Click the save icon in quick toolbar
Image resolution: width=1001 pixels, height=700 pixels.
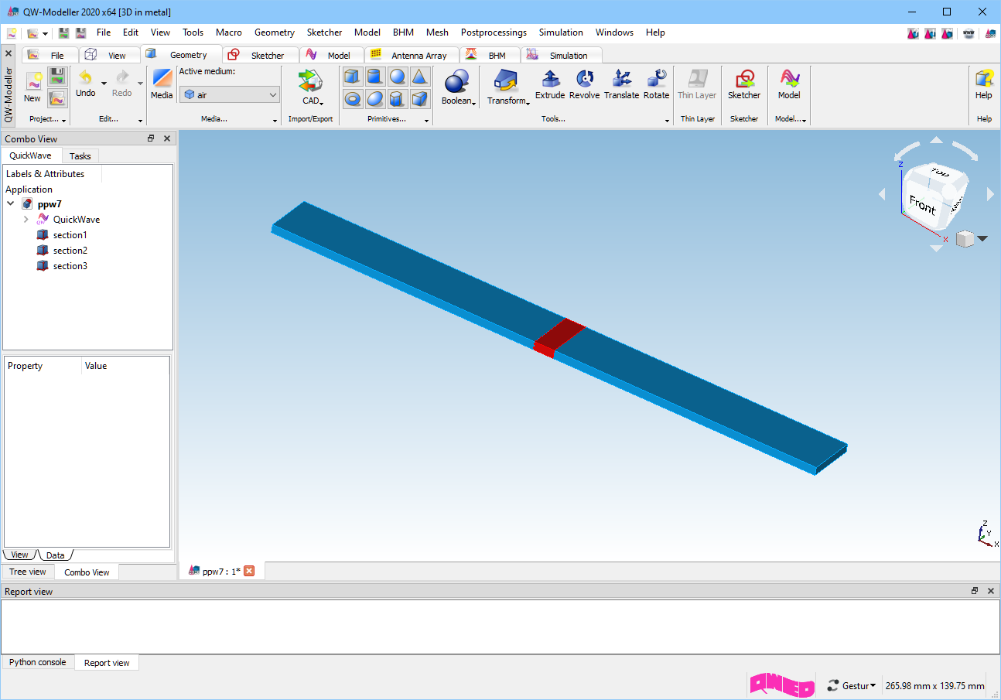click(x=63, y=33)
